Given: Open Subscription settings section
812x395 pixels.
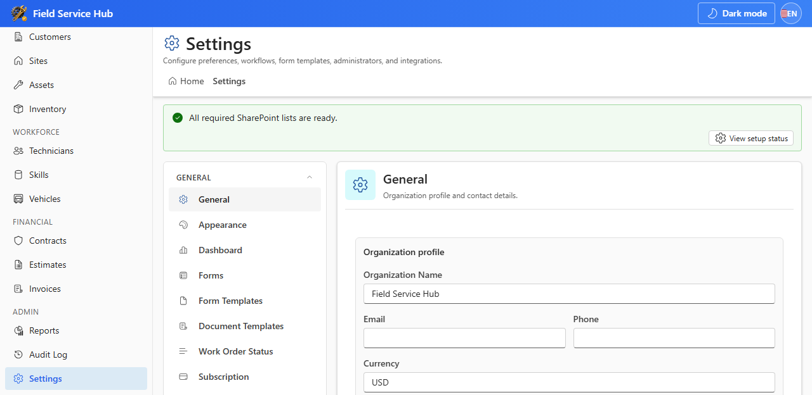Looking at the screenshot, I should [x=245, y=377].
